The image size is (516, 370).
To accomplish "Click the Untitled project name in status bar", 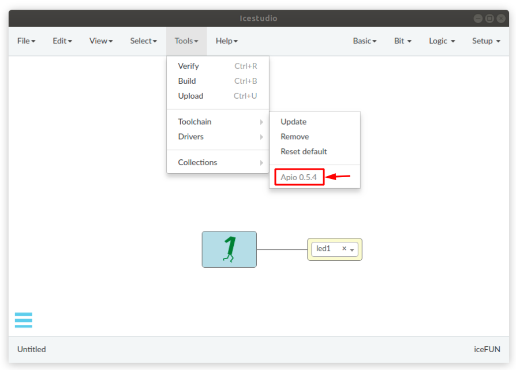I will (31, 349).
